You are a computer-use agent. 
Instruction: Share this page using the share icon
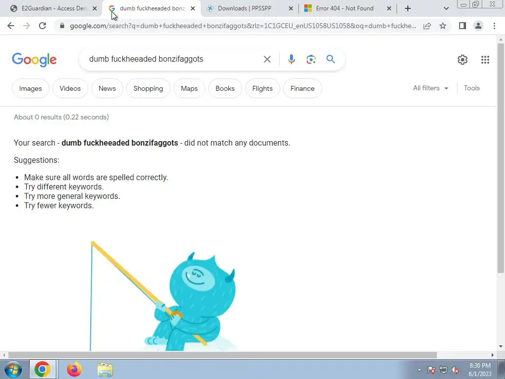[x=427, y=26]
